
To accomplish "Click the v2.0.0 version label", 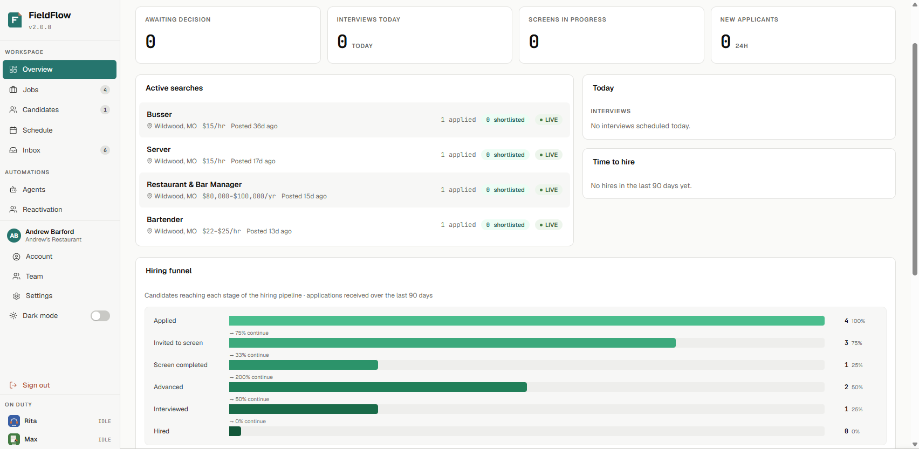I will point(40,27).
